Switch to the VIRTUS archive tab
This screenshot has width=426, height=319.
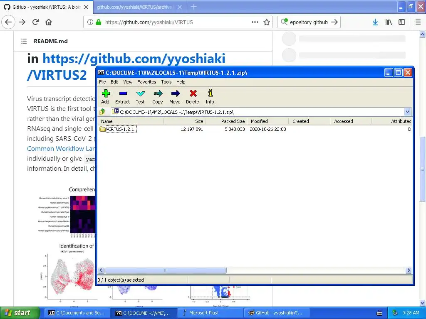click(134, 7)
